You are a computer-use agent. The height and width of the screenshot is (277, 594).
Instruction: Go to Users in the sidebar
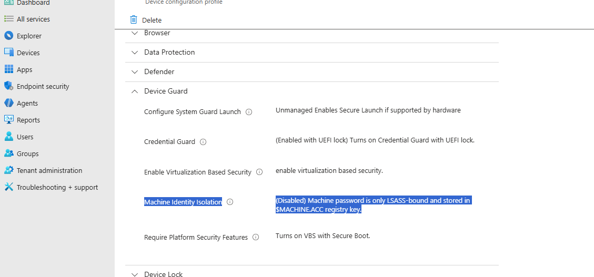25,137
